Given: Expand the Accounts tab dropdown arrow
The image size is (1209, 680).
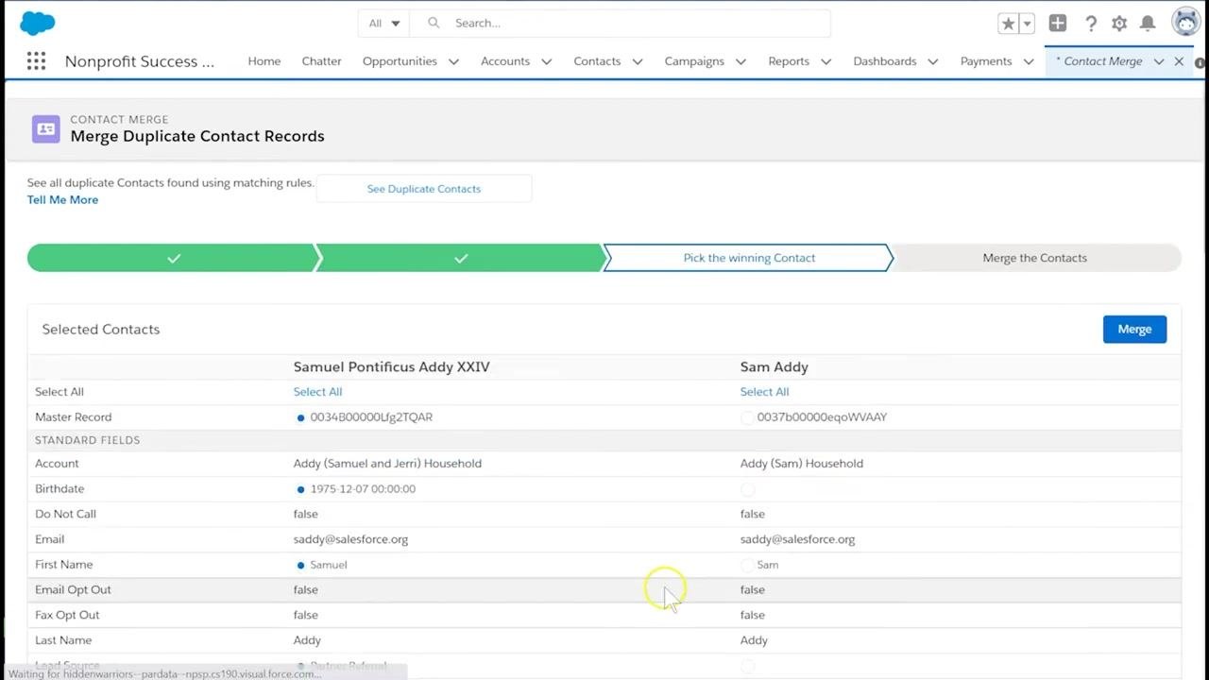Looking at the screenshot, I should click(x=547, y=61).
